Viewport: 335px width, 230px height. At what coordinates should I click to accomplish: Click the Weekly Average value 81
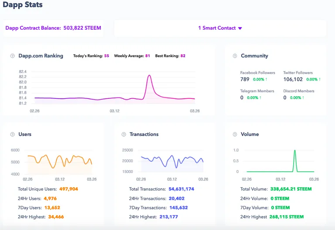(x=147, y=56)
